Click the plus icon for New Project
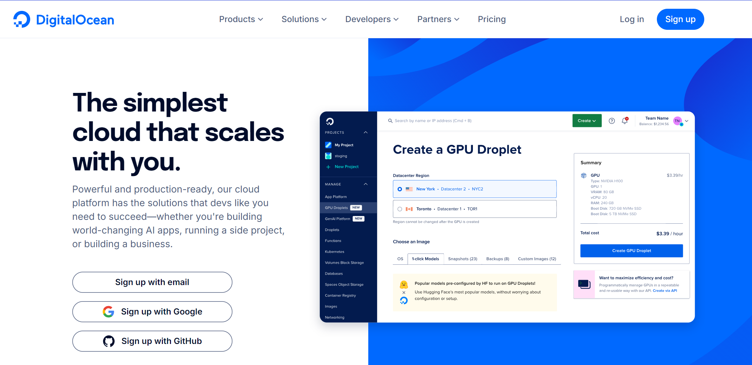This screenshot has width=752, height=365. pos(328,167)
